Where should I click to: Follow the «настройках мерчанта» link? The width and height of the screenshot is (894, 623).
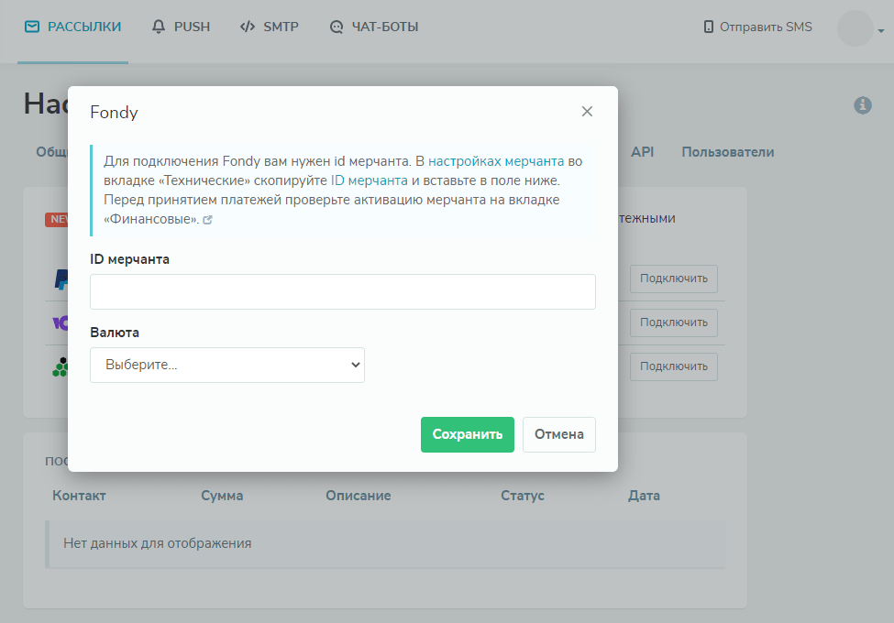pos(496,161)
